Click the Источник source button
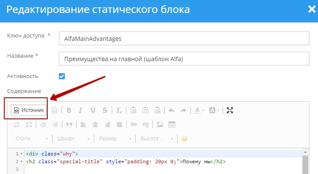 click(29, 110)
